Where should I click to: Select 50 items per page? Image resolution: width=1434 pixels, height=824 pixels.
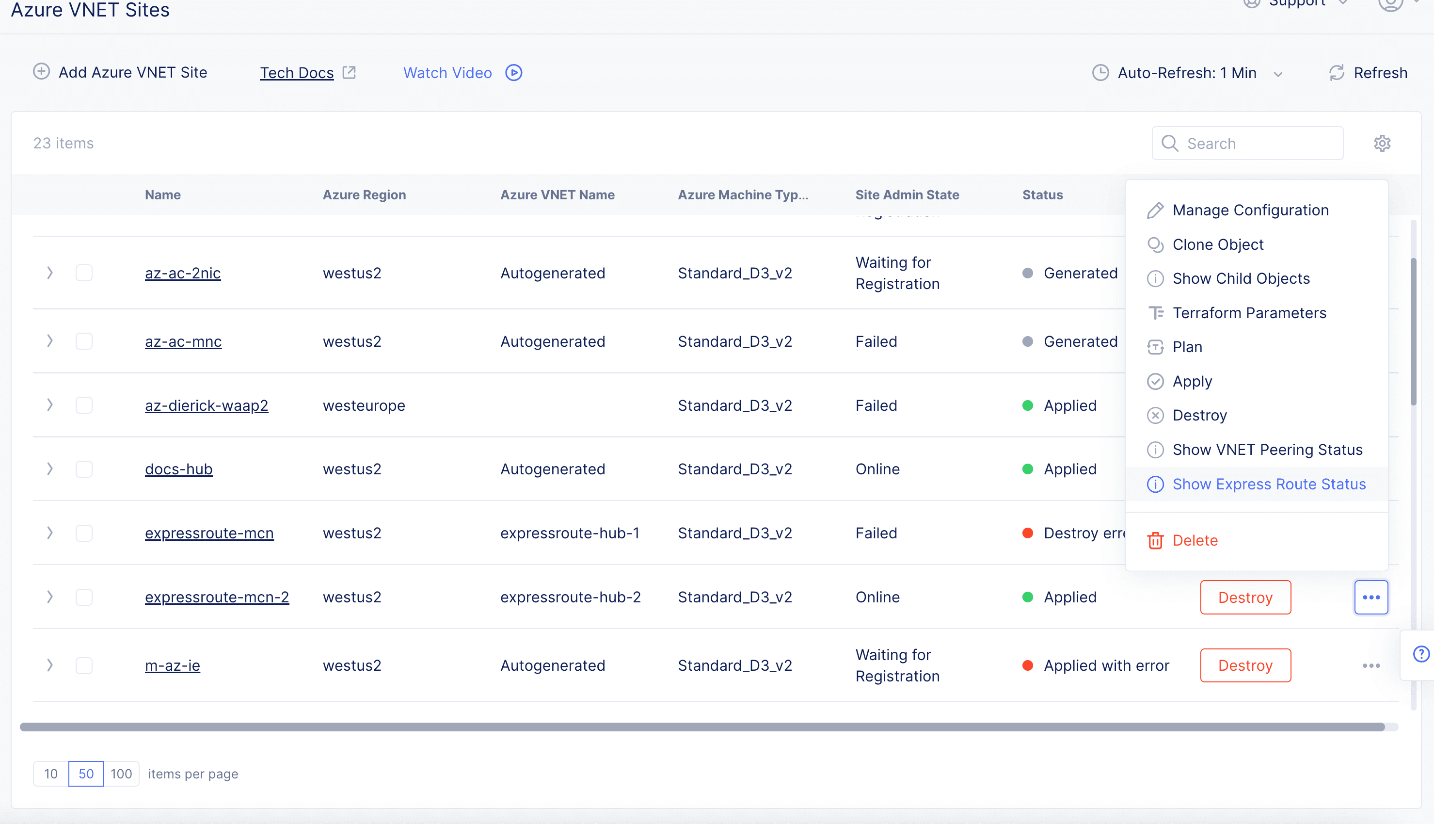[x=86, y=774]
